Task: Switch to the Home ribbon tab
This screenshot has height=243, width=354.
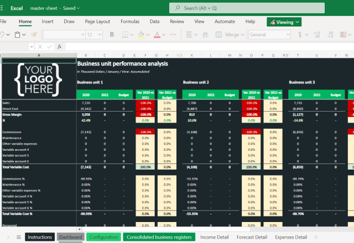Action: point(25,22)
